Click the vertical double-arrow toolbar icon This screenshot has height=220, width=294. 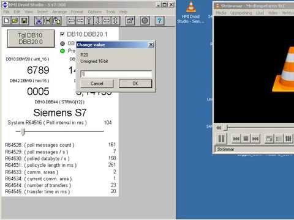click(x=116, y=21)
